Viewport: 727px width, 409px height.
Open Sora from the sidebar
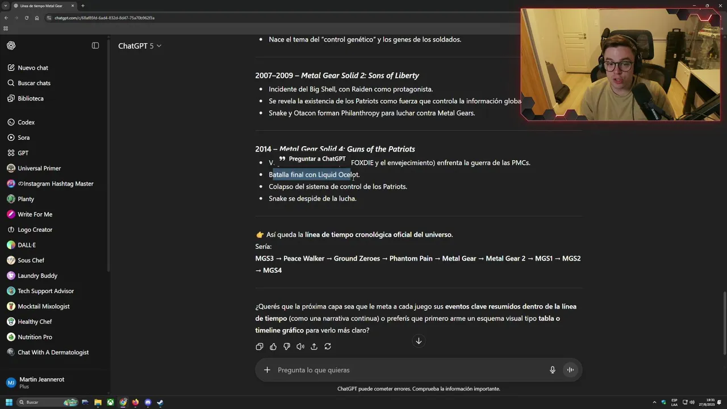23,137
